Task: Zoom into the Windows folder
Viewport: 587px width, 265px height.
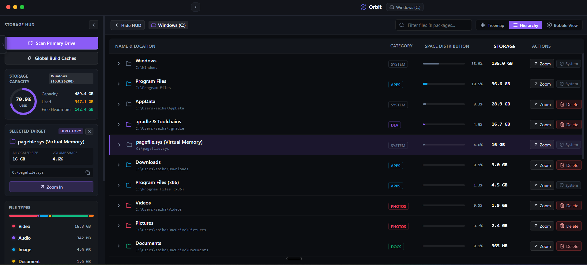Action: coord(542,64)
